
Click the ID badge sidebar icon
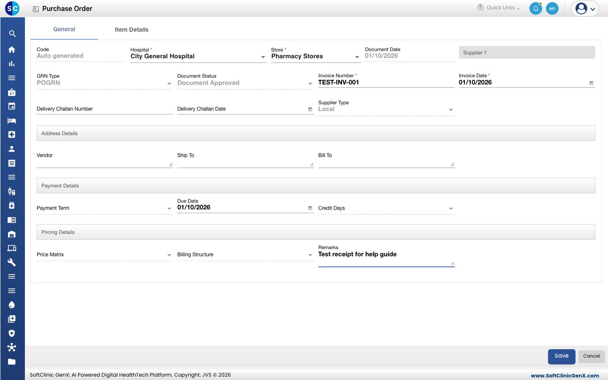pyautogui.click(x=12, y=92)
